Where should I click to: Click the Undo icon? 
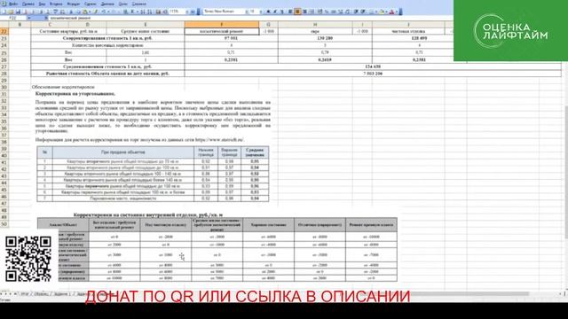click(104, 12)
